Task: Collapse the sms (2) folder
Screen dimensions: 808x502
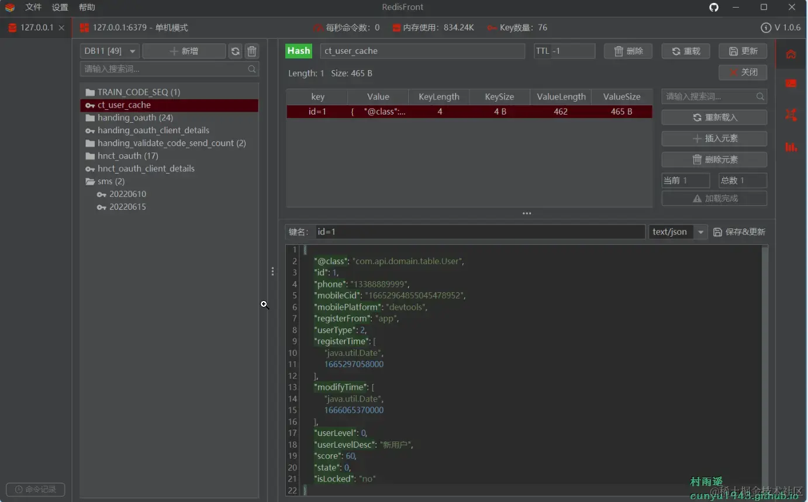Action: tap(90, 182)
